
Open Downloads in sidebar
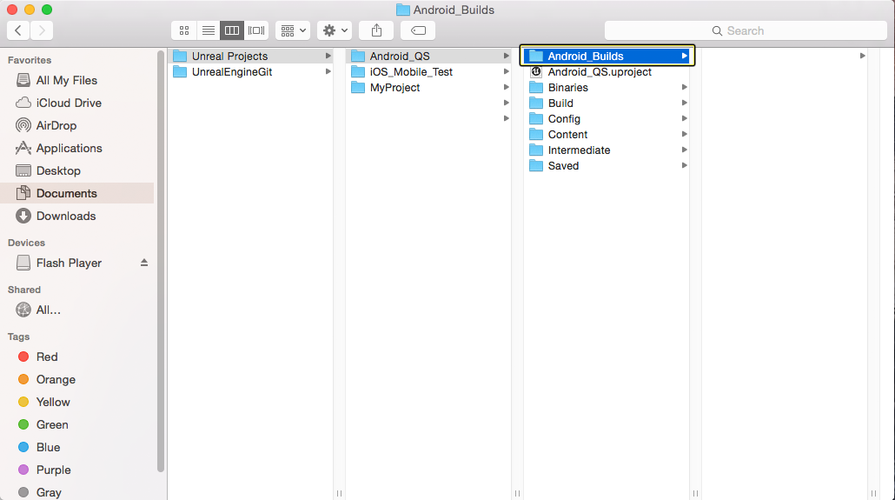point(77,216)
